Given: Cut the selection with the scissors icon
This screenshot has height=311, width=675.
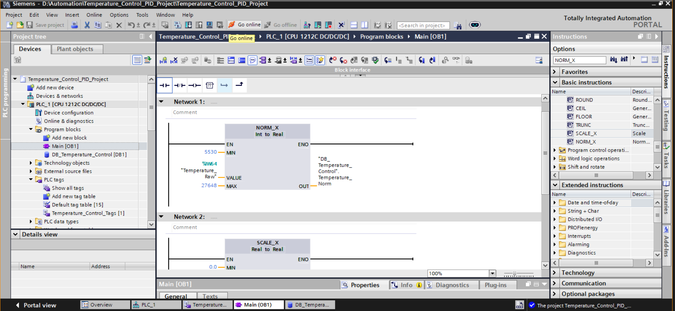Looking at the screenshot, I should (x=87, y=25).
